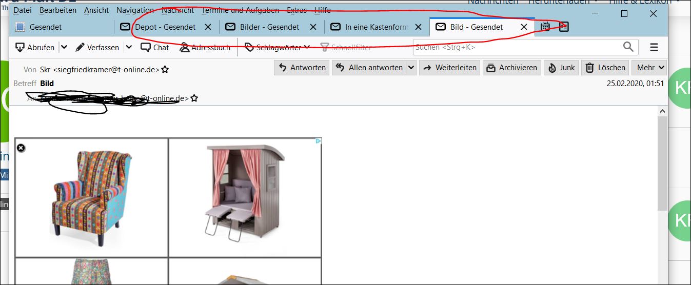Switch to the Depot - Gesendet tab
Image resolution: width=691 pixels, height=285 pixels.
point(165,27)
